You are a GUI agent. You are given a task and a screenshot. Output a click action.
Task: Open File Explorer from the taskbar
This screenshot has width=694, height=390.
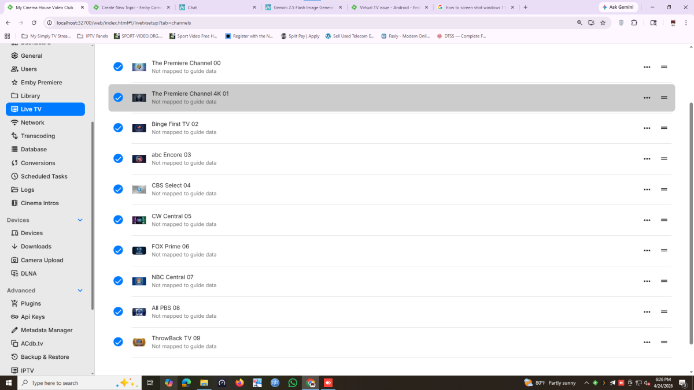tap(204, 382)
